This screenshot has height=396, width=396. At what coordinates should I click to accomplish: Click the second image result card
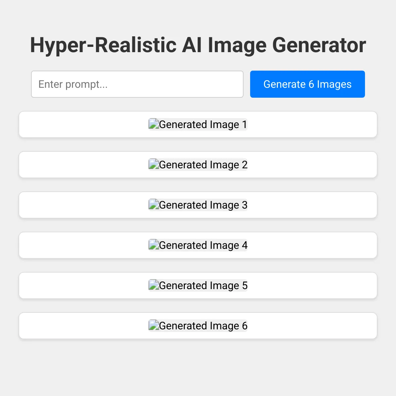click(198, 165)
